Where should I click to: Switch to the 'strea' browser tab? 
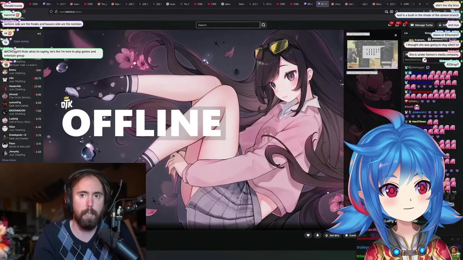tap(170, 4)
